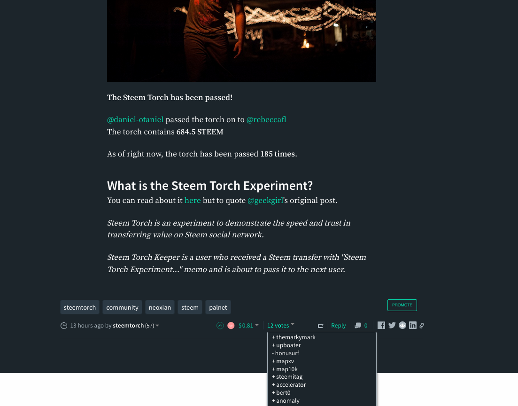Share the post on Twitter
518x406 pixels.
pyautogui.click(x=392, y=325)
